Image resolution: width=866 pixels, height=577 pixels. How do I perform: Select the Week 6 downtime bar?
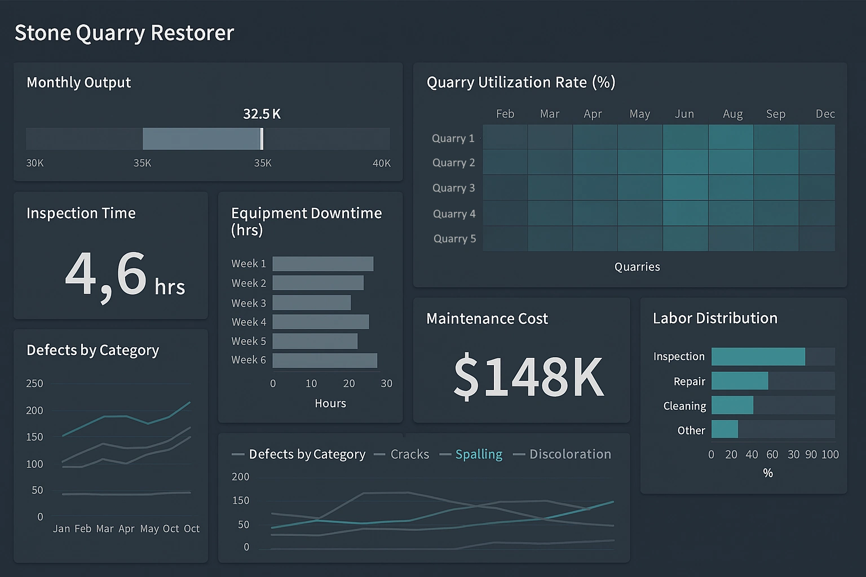click(x=324, y=359)
